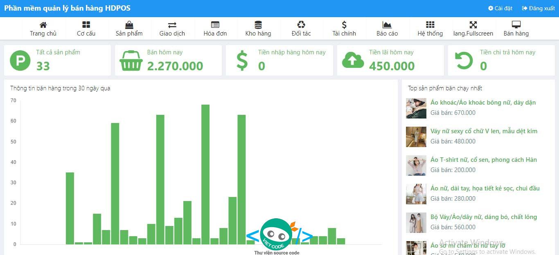
Task: Open the Hóa đơn invoice list icon
Action: [215, 25]
